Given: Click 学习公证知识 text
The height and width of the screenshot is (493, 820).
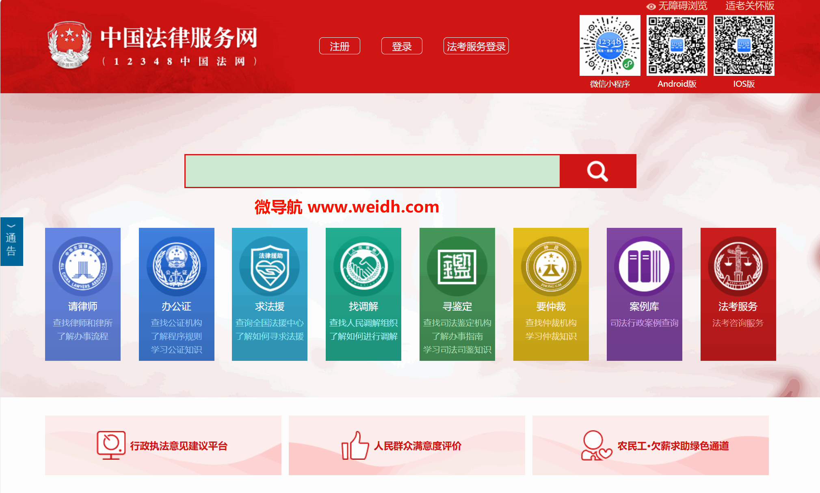Looking at the screenshot, I should 177,349.
